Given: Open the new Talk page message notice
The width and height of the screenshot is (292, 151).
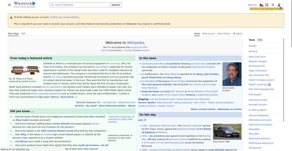Looking at the screenshot, I should point(266,9).
